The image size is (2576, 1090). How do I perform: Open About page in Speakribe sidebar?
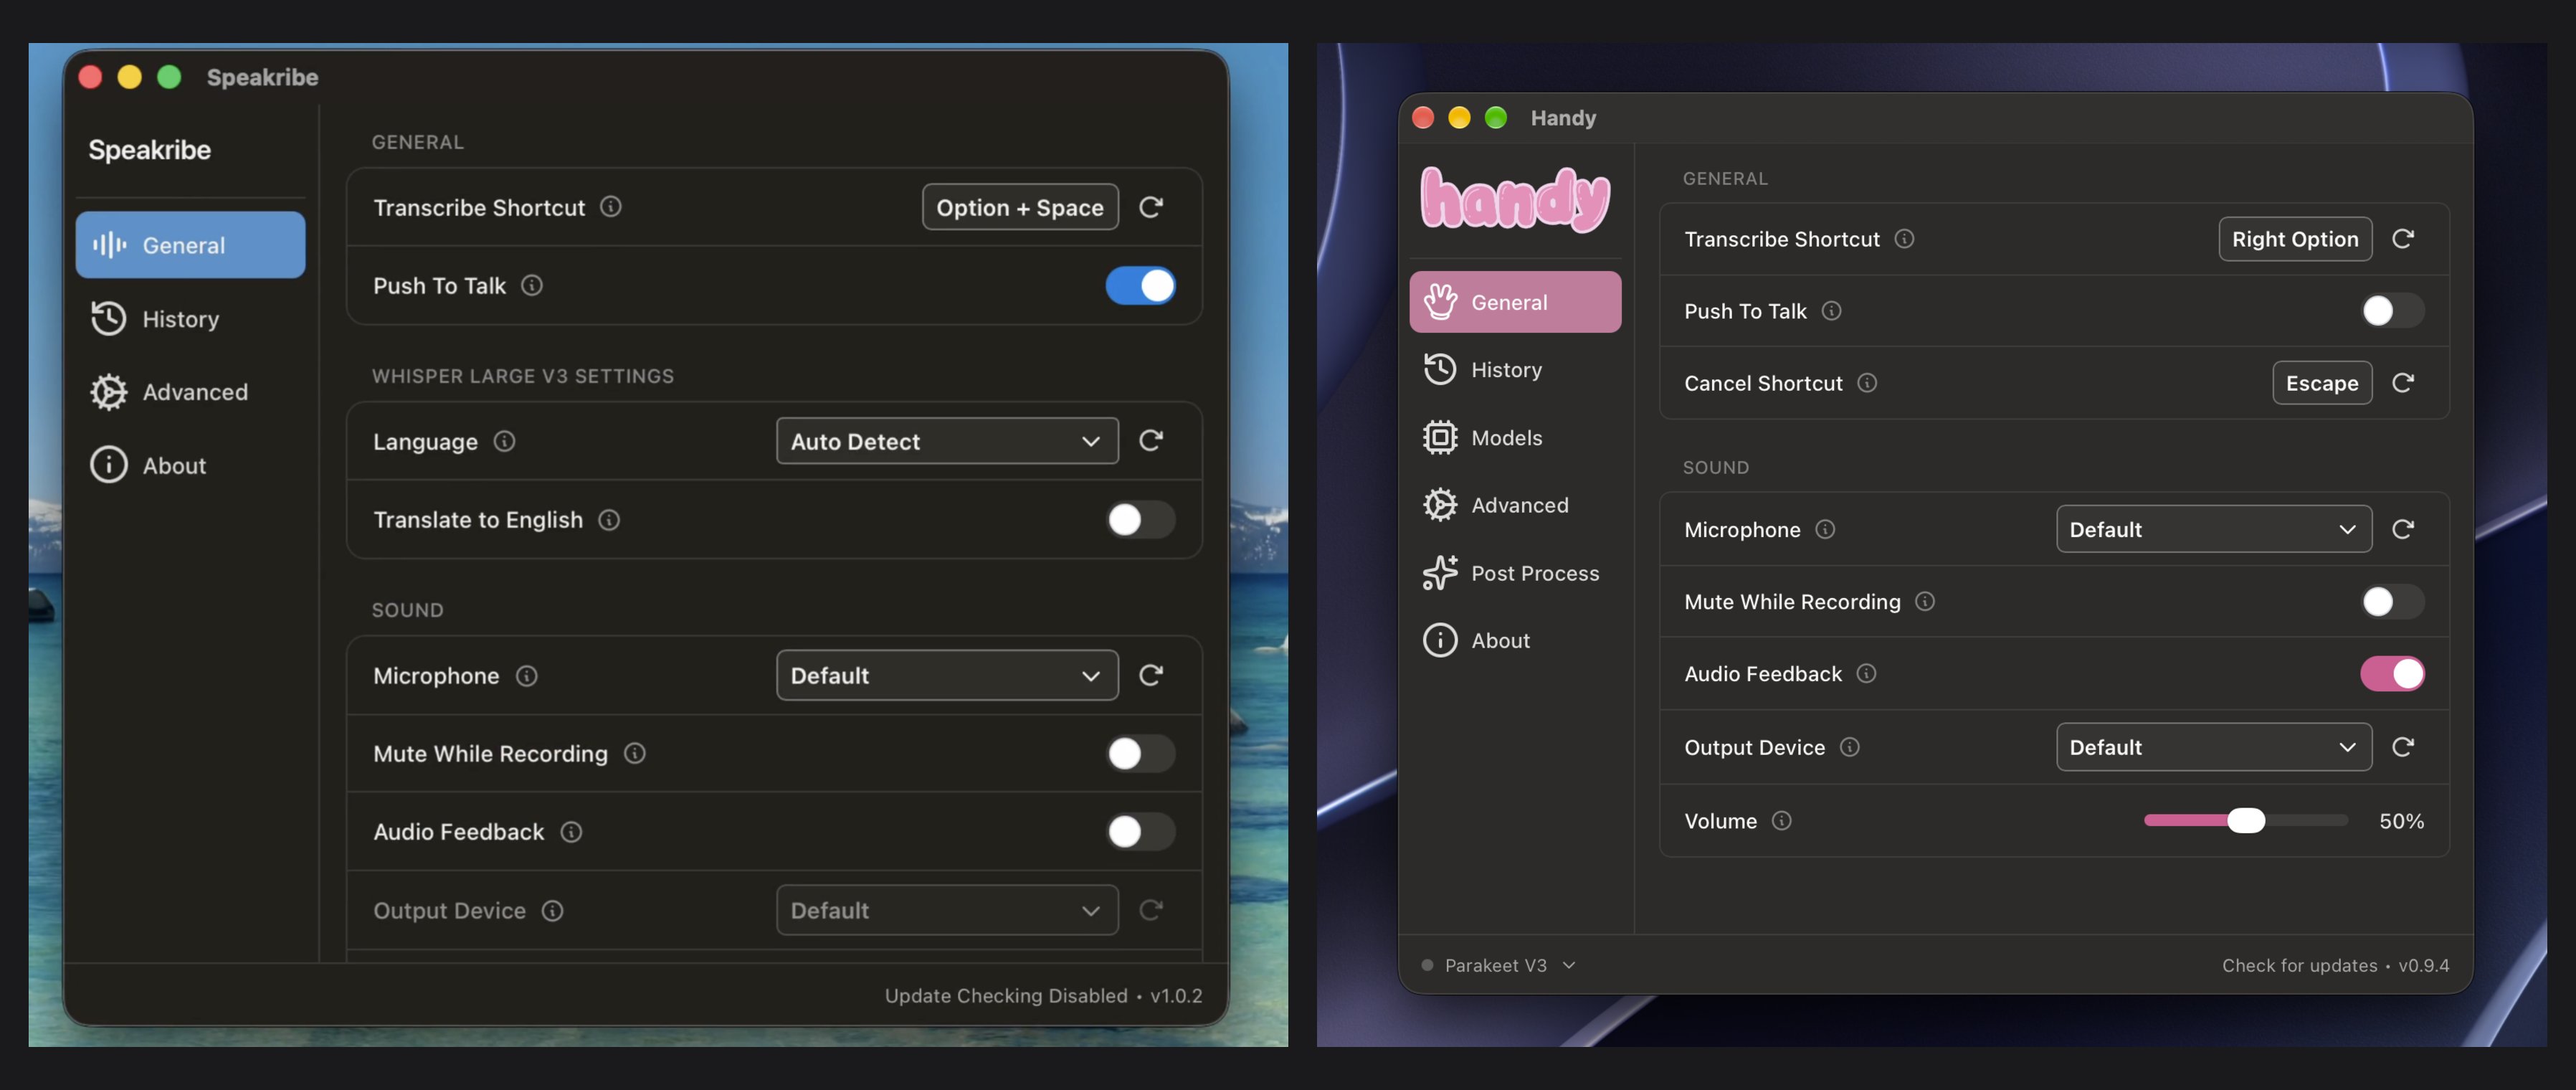tap(190, 466)
